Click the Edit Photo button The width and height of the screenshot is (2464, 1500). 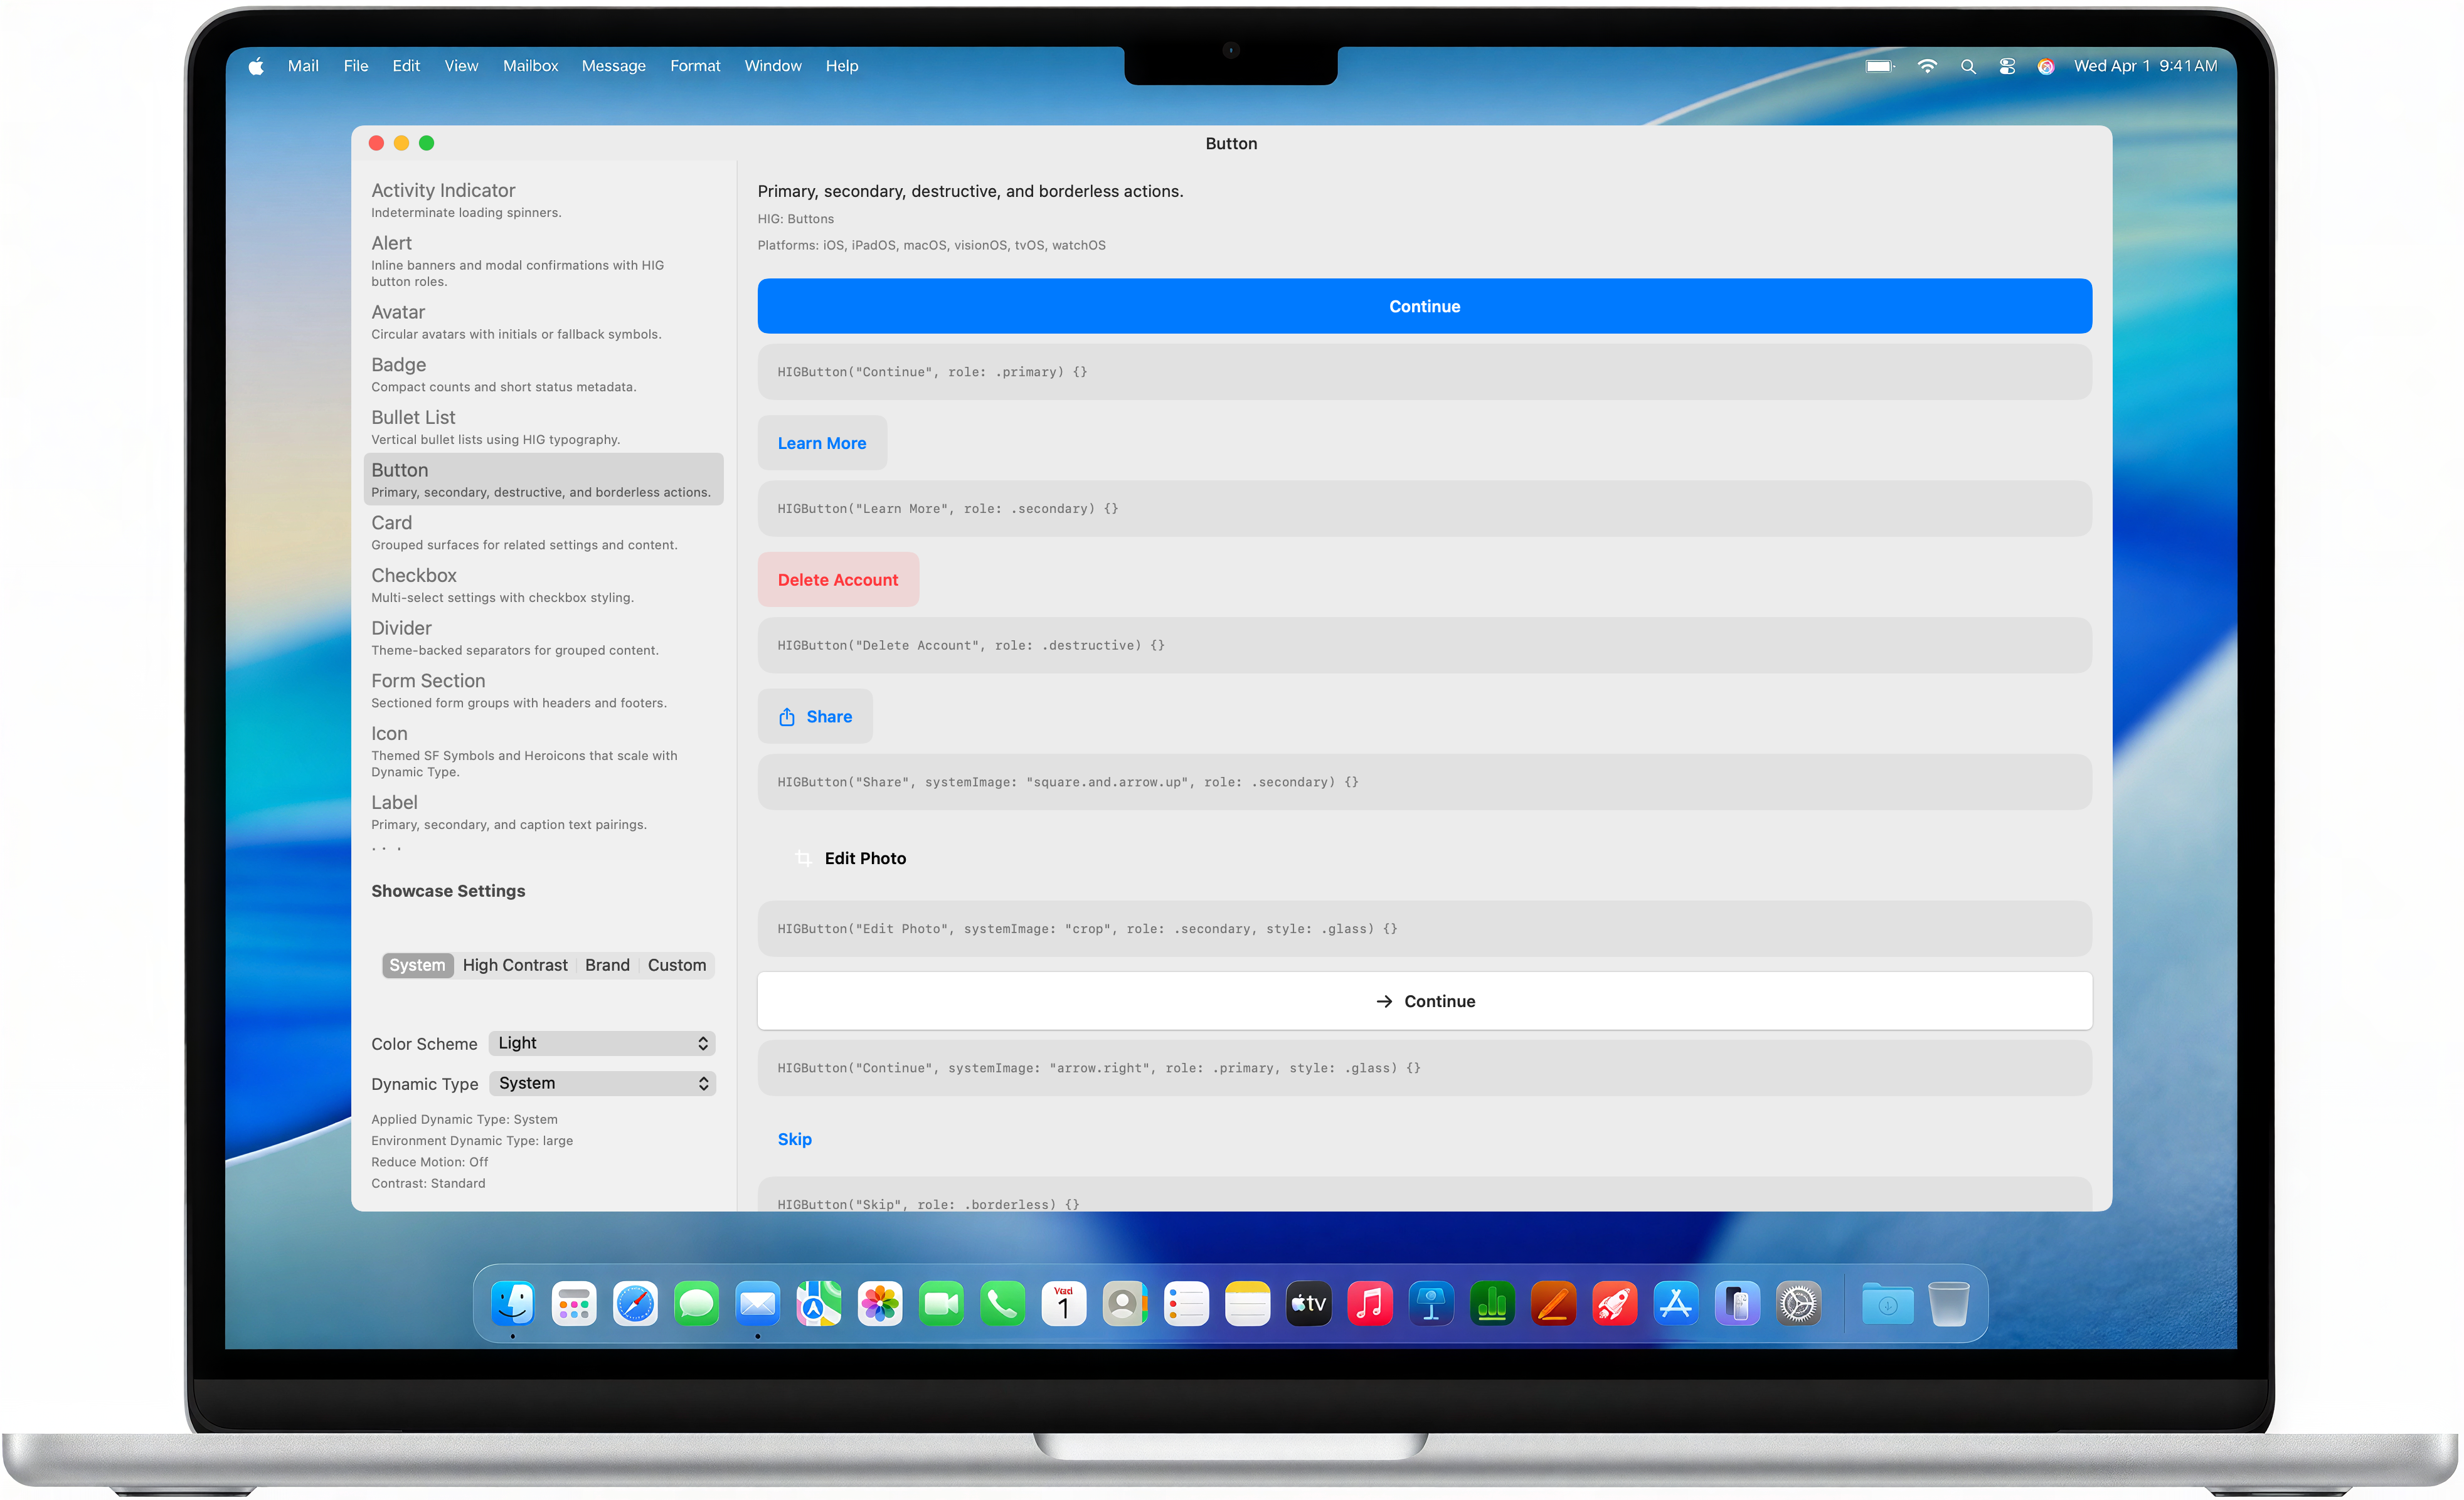coord(850,858)
